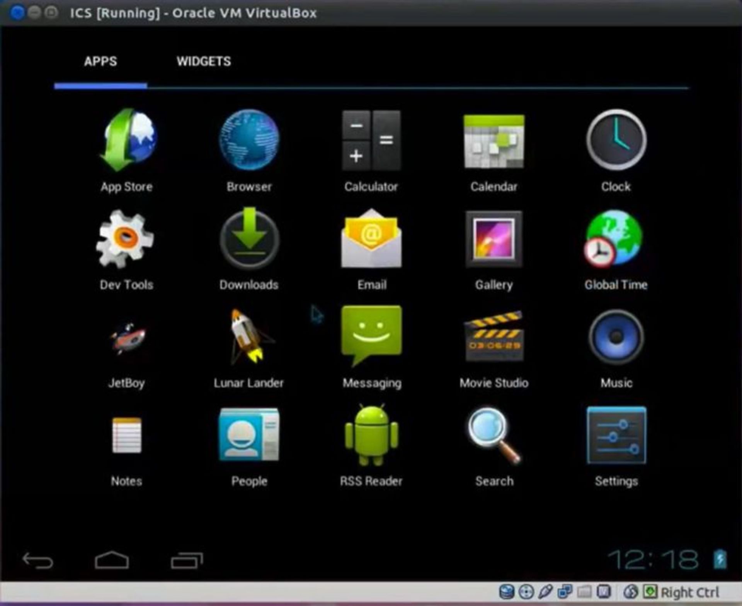742x606 pixels.
Task: Select the APPS tab
Action: click(101, 61)
